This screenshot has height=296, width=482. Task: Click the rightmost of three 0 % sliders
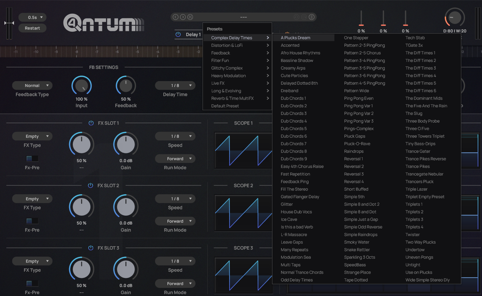pos(405,18)
